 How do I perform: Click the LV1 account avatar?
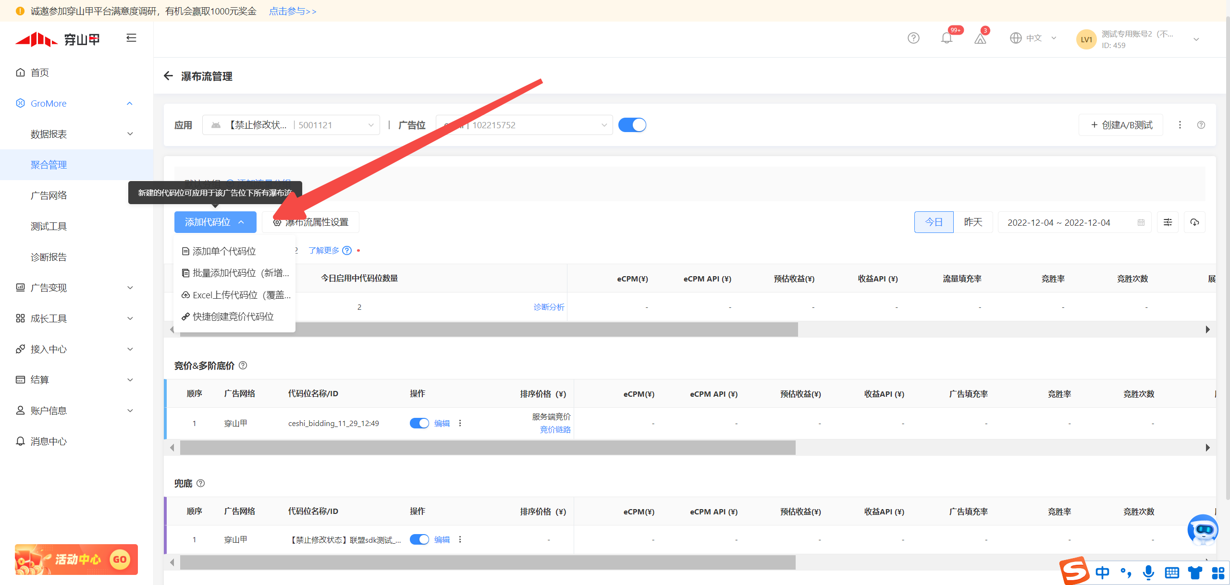tap(1086, 39)
